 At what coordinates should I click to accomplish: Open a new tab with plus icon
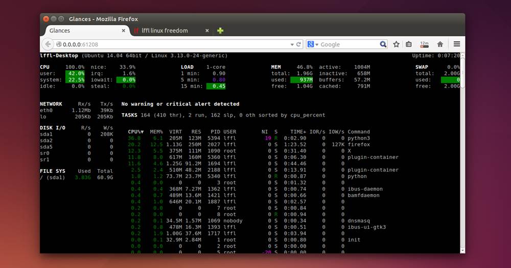[x=220, y=31]
